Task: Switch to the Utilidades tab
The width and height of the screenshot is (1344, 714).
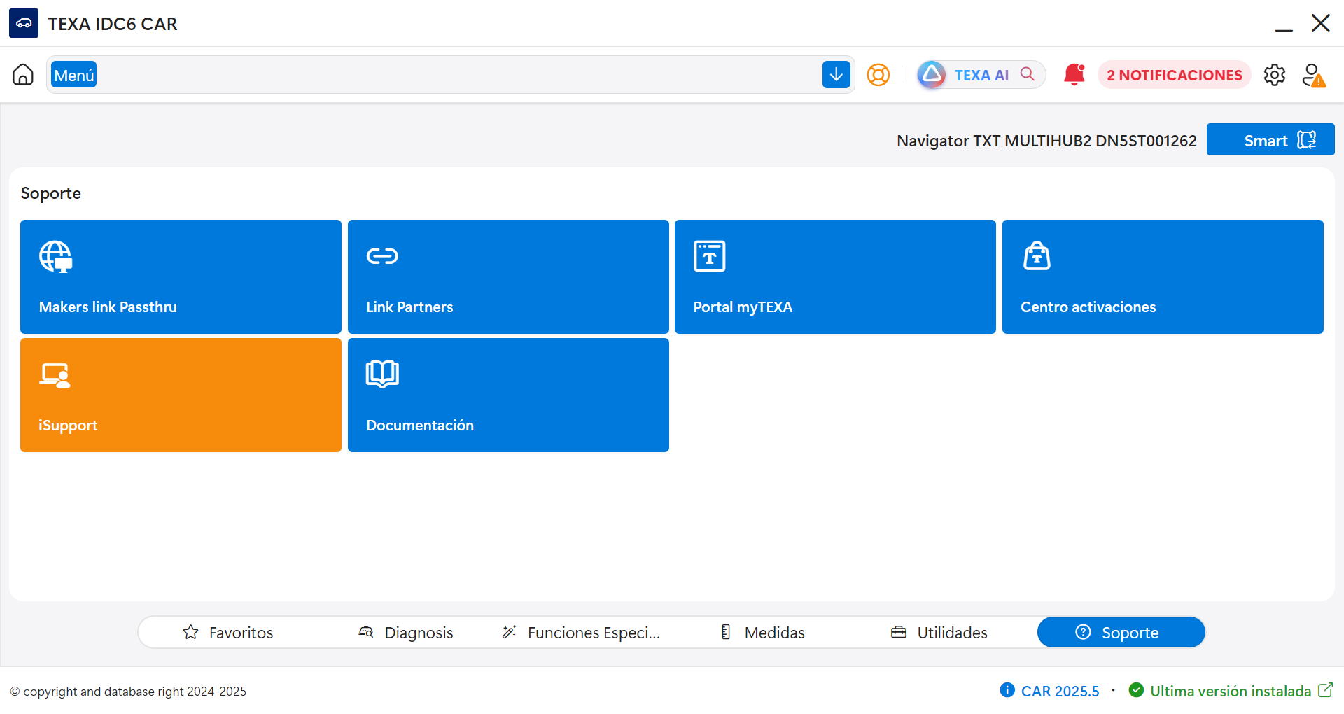Action: tap(939, 632)
